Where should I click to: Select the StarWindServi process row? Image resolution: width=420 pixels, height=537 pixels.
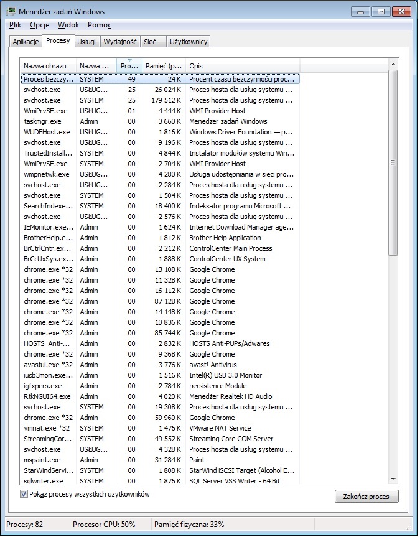[160, 470]
